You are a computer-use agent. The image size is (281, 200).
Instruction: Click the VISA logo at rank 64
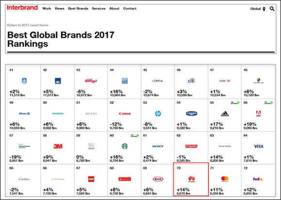[x=258, y=146]
